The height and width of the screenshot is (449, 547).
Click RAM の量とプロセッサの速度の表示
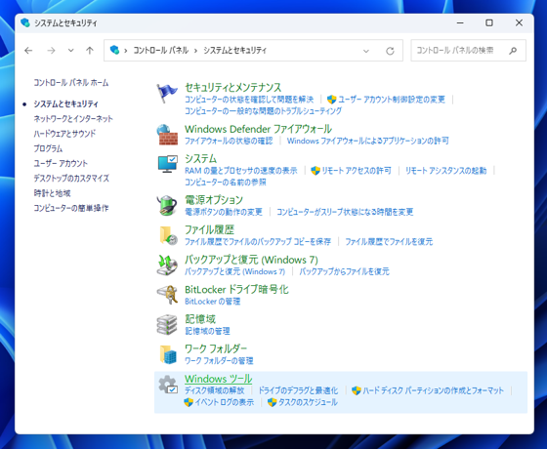click(x=241, y=171)
